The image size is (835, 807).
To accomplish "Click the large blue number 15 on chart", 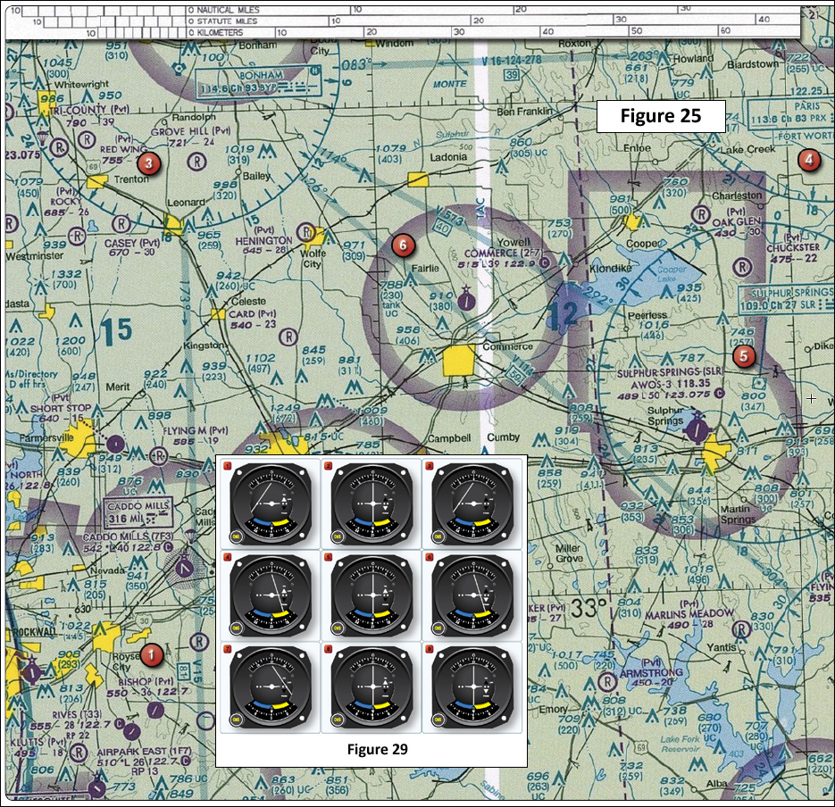I will 117,330.
